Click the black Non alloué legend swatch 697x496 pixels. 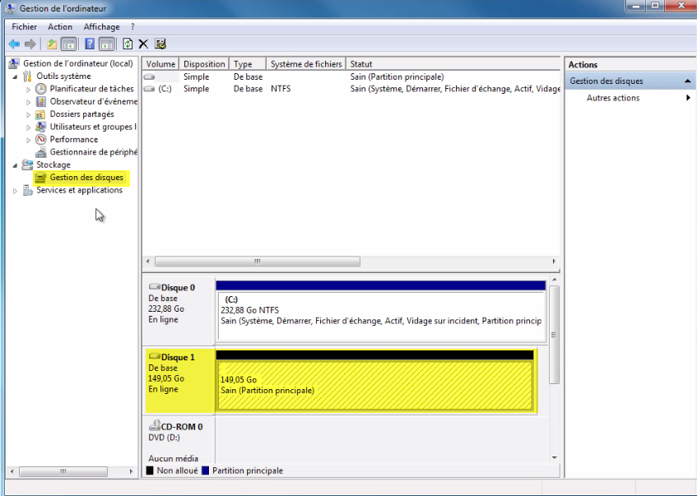click(x=150, y=471)
